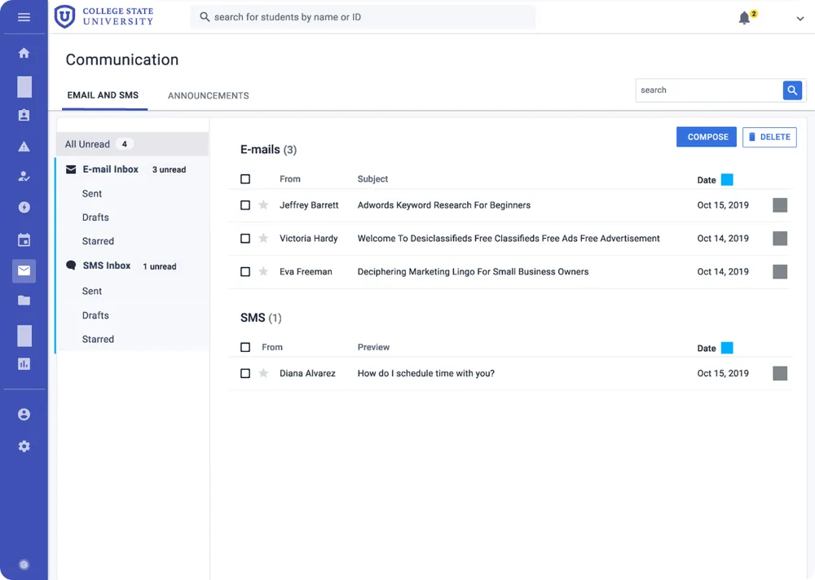Screen dimensions: 815x580
Task: Tick the select-all checkbox in E-mails header
Action: click(245, 178)
